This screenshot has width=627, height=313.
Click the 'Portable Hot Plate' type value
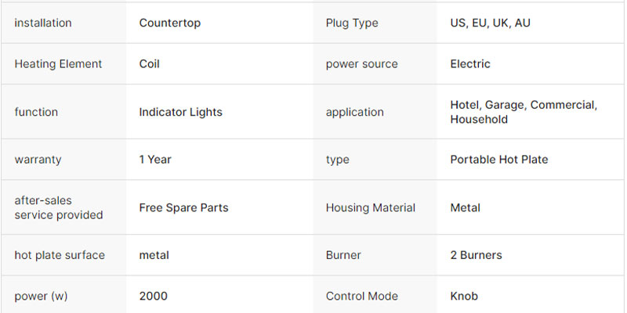point(499,160)
